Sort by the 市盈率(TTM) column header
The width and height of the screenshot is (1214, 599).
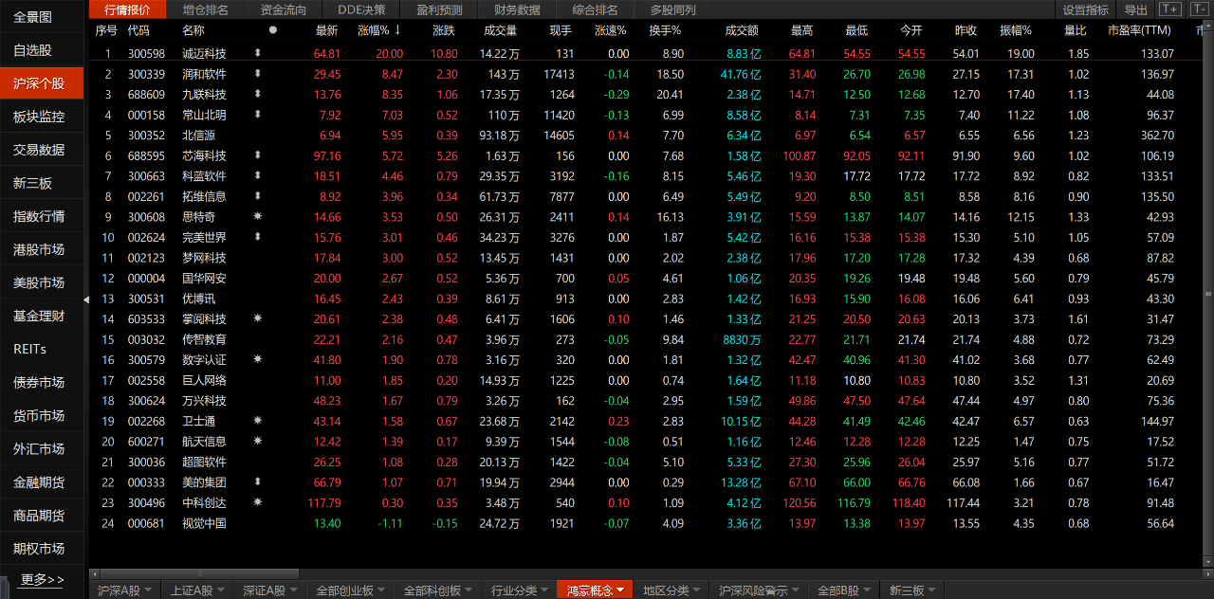coord(1140,30)
